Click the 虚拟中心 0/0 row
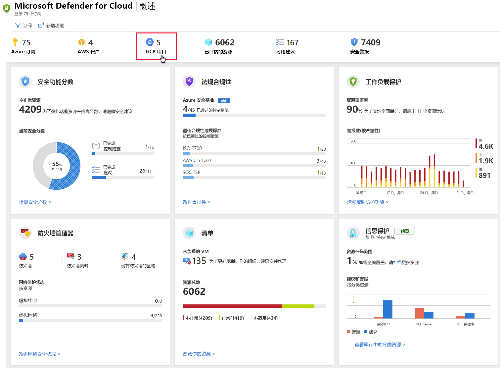The image size is (500, 368). (x=90, y=303)
